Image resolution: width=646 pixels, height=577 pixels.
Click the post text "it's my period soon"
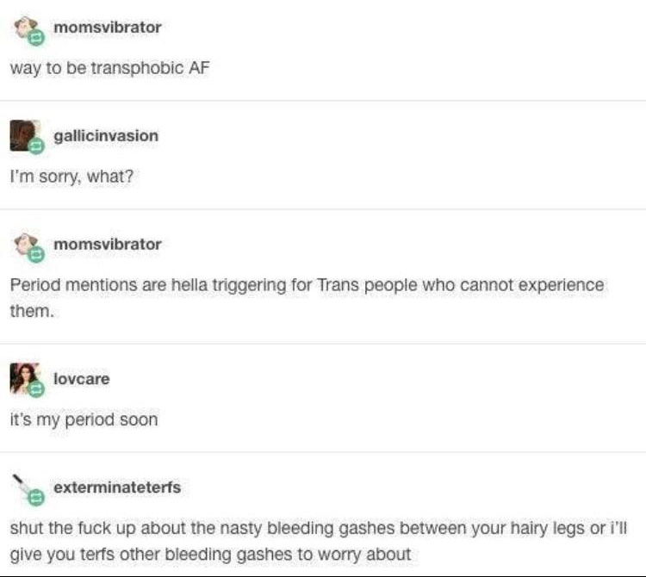[84, 419]
